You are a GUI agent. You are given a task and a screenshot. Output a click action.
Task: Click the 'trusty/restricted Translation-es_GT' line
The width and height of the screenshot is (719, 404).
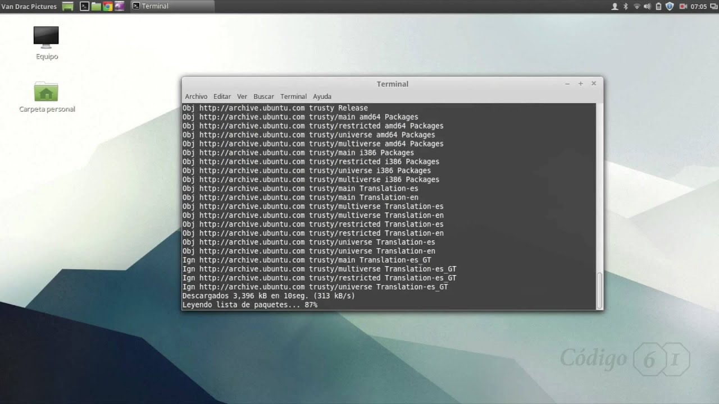[320, 278]
